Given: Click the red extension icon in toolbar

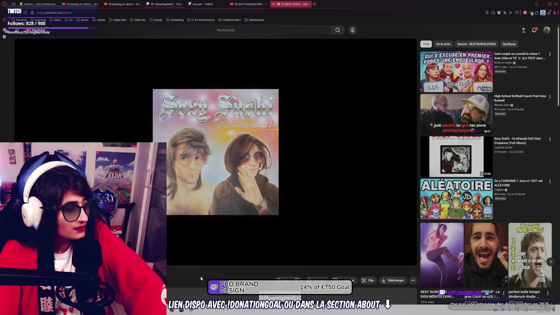Looking at the screenshot, I should [x=525, y=13].
